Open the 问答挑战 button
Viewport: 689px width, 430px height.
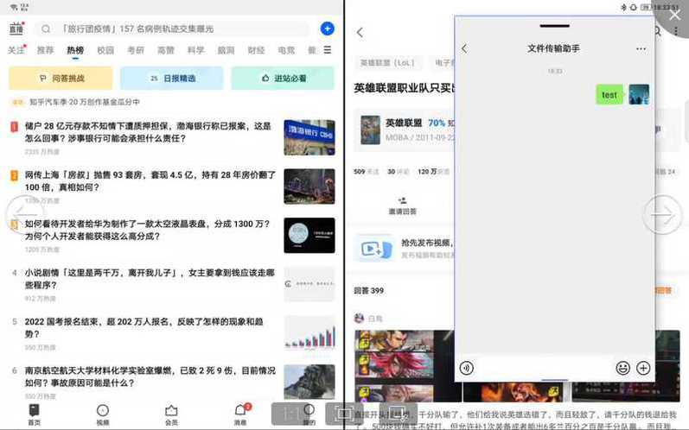pos(61,78)
